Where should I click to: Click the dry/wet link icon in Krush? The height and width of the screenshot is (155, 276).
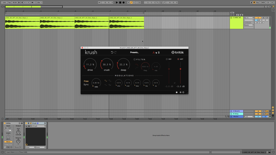[175, 83]
